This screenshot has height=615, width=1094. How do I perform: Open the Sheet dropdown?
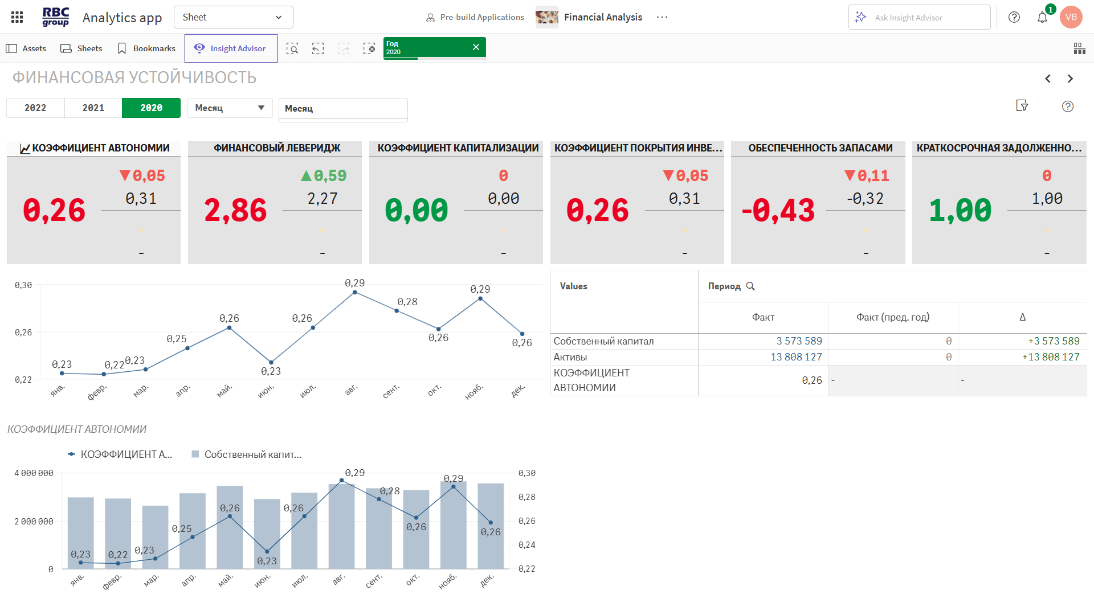point(233,17)
